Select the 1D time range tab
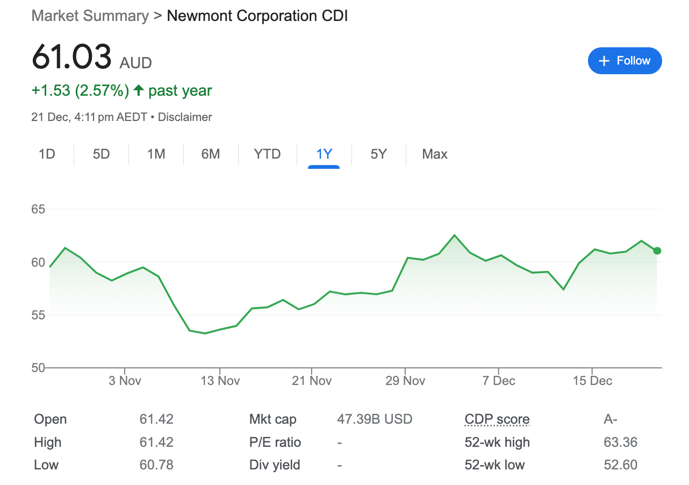Screen dimensions: 689x485 (47, 154)
